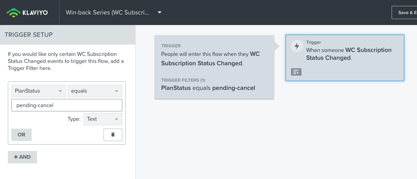Click the Klaviyo logo icon
This screenshot has width=417, height=179.
point(14,13)
